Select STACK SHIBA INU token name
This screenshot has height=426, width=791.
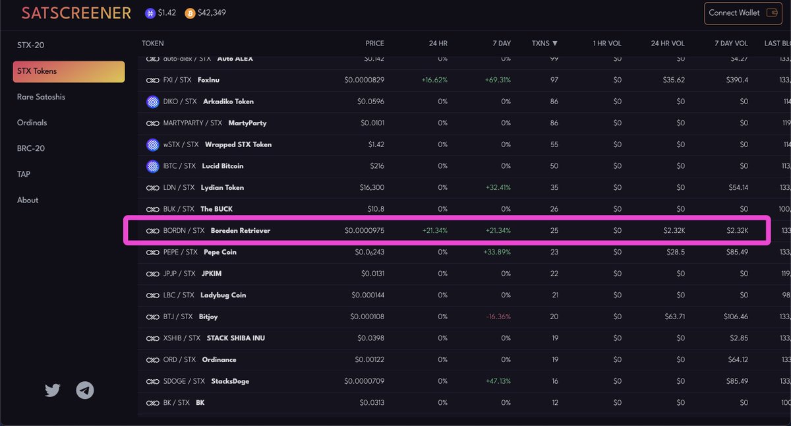236,338
